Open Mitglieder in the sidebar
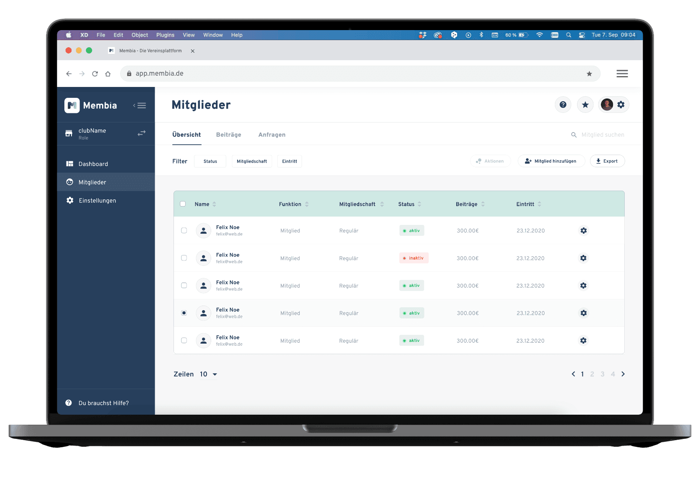Screen dimensions: 700x487 tap(106, 182)
